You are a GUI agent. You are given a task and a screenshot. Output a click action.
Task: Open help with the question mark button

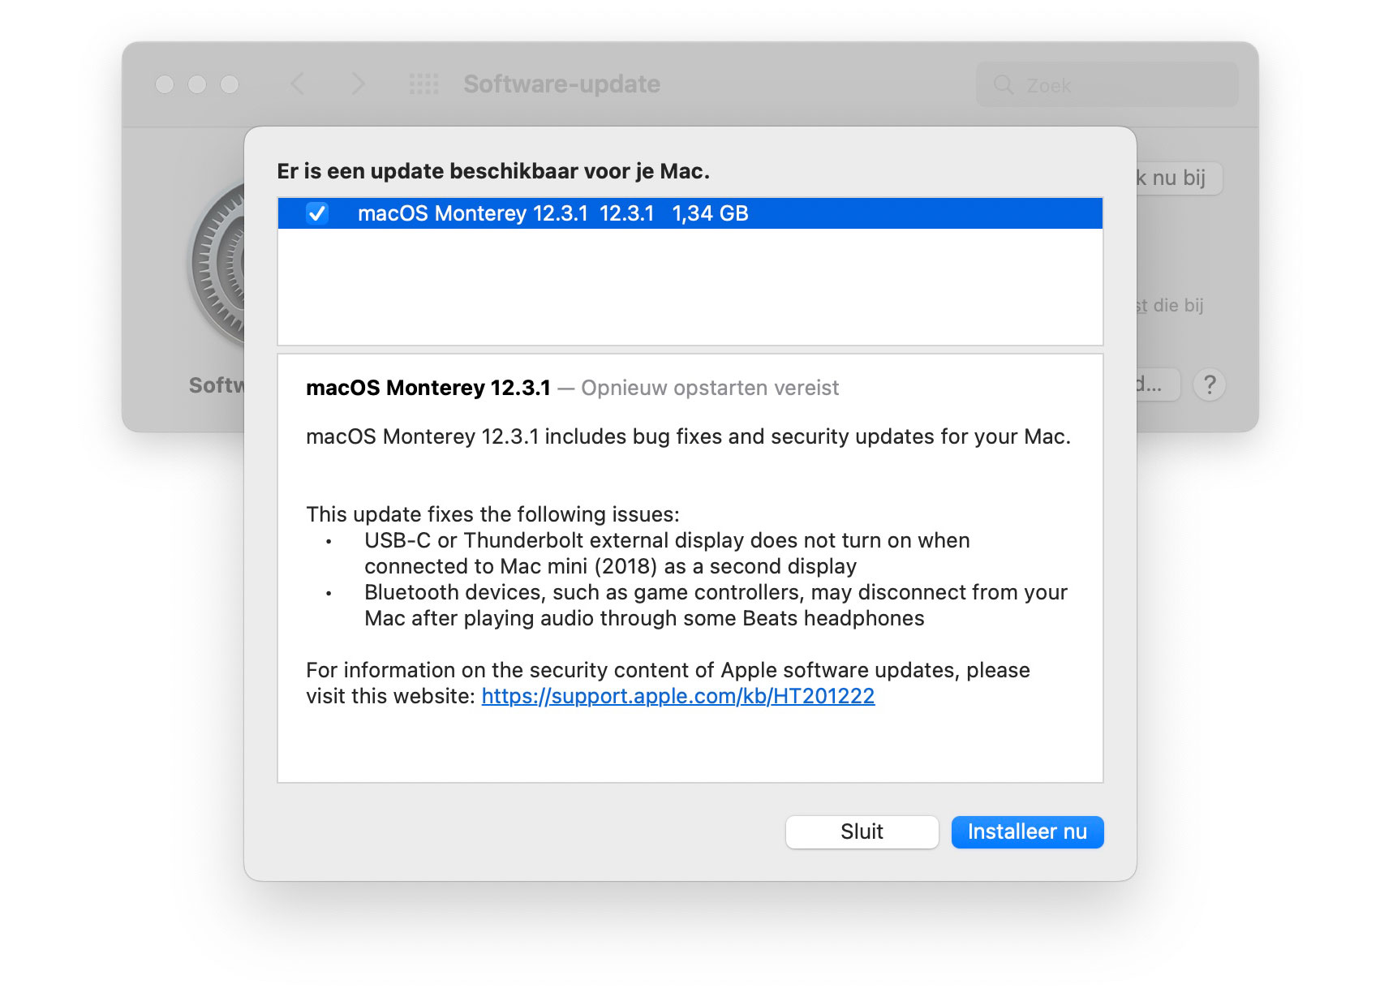point(1209,385)
